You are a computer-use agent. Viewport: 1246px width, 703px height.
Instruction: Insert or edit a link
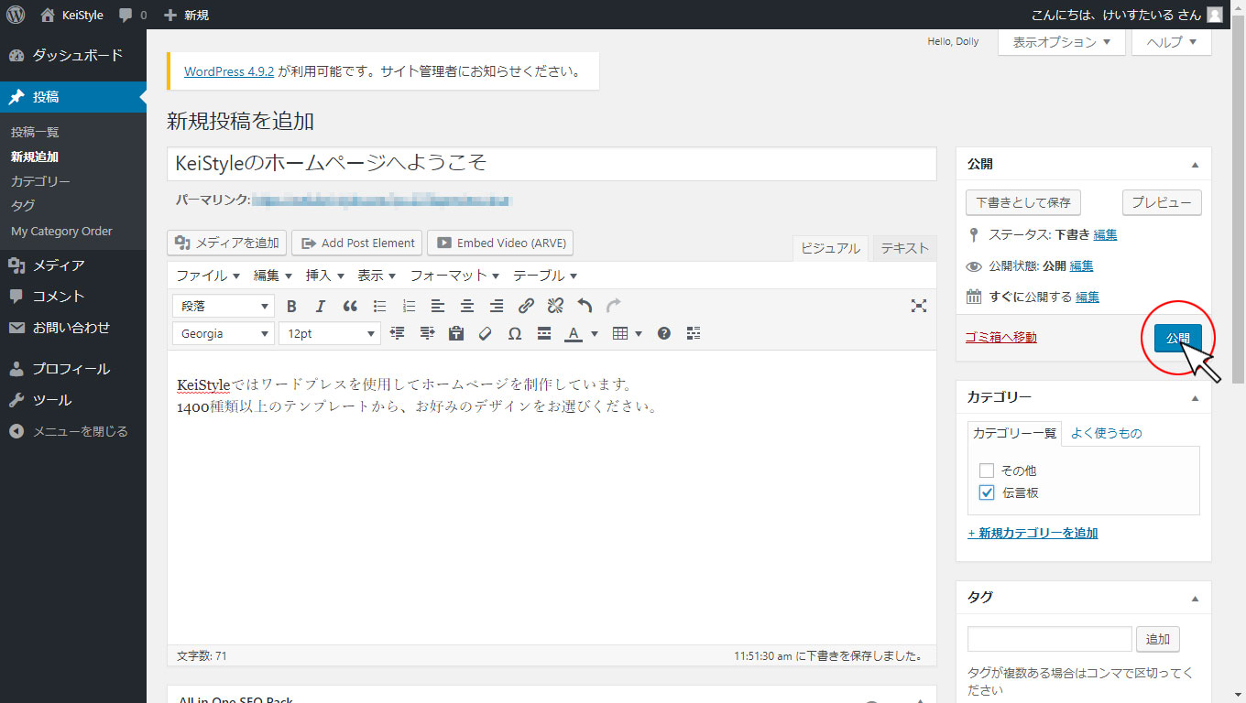pos(526,306)
